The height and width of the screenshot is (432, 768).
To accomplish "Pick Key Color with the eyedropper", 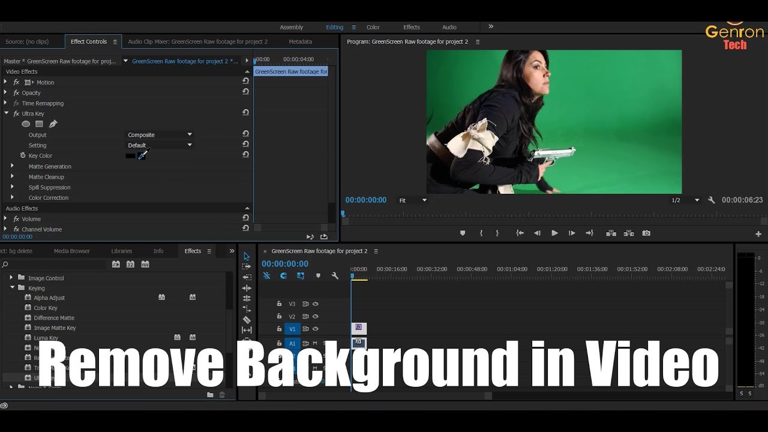I will click(x=142, y=155).
